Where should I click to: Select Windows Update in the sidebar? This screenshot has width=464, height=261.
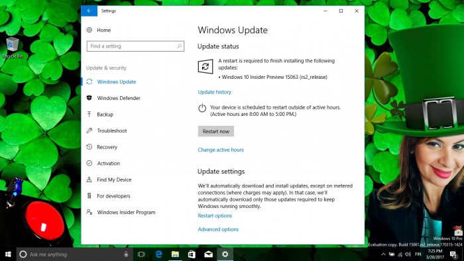(117, 82)
